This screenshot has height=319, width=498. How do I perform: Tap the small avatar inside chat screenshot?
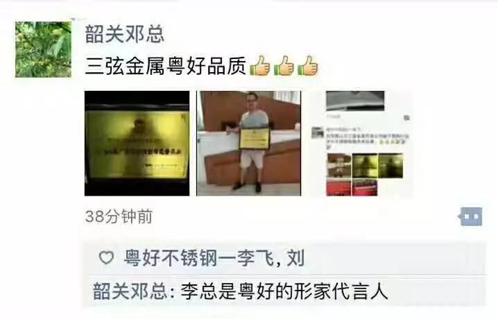point(317,132)
